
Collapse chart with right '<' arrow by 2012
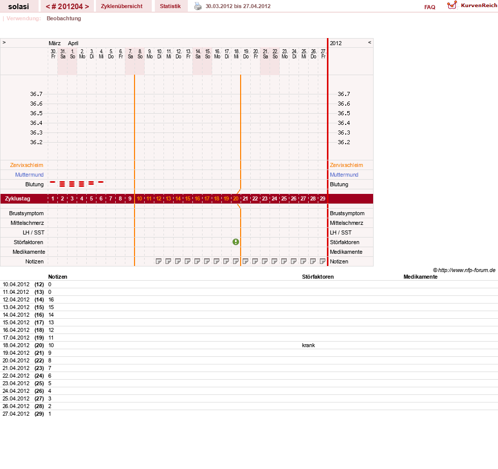[370, 42]
